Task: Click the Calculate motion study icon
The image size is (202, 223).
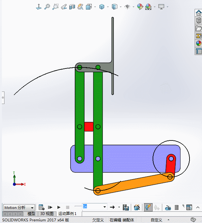Action: (x=42, y=207)
